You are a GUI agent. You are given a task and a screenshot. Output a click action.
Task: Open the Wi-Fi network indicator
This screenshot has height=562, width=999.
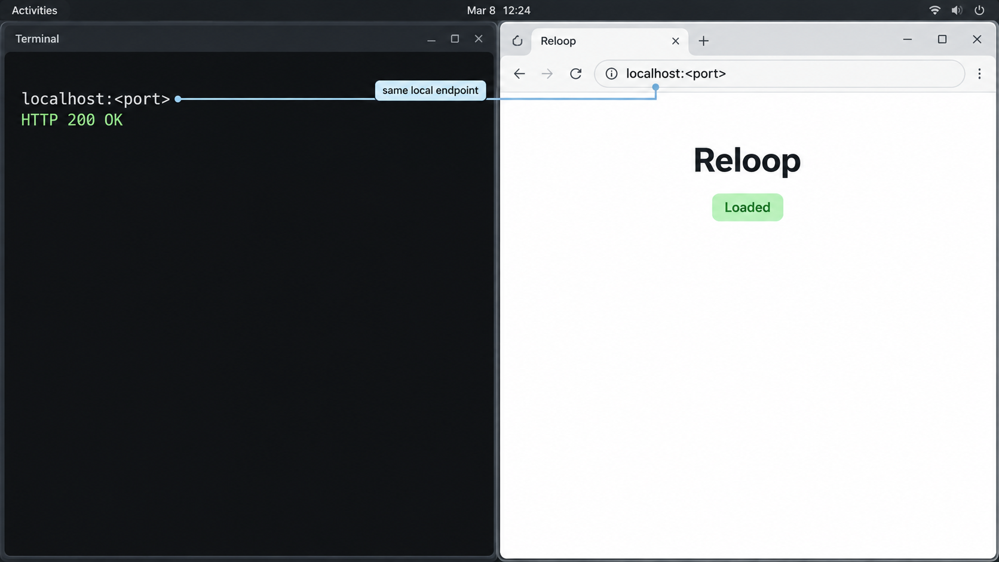click(x=934, y=10)
